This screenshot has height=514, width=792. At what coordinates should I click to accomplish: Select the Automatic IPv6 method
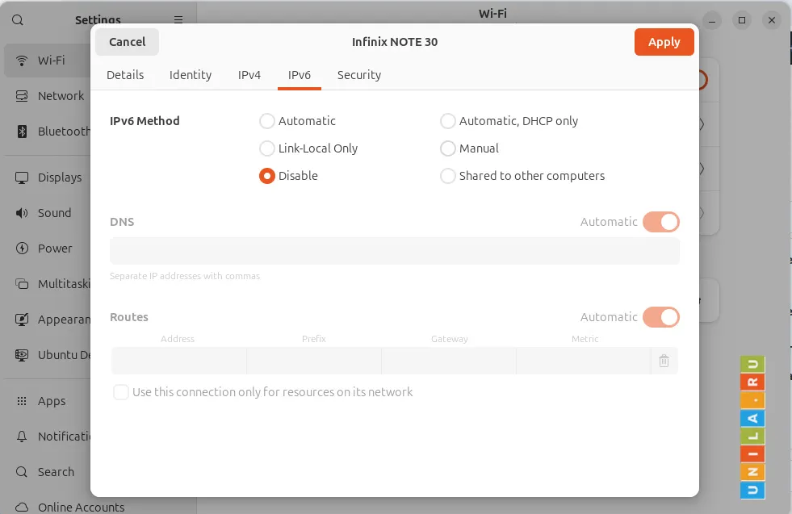point(267,121)
